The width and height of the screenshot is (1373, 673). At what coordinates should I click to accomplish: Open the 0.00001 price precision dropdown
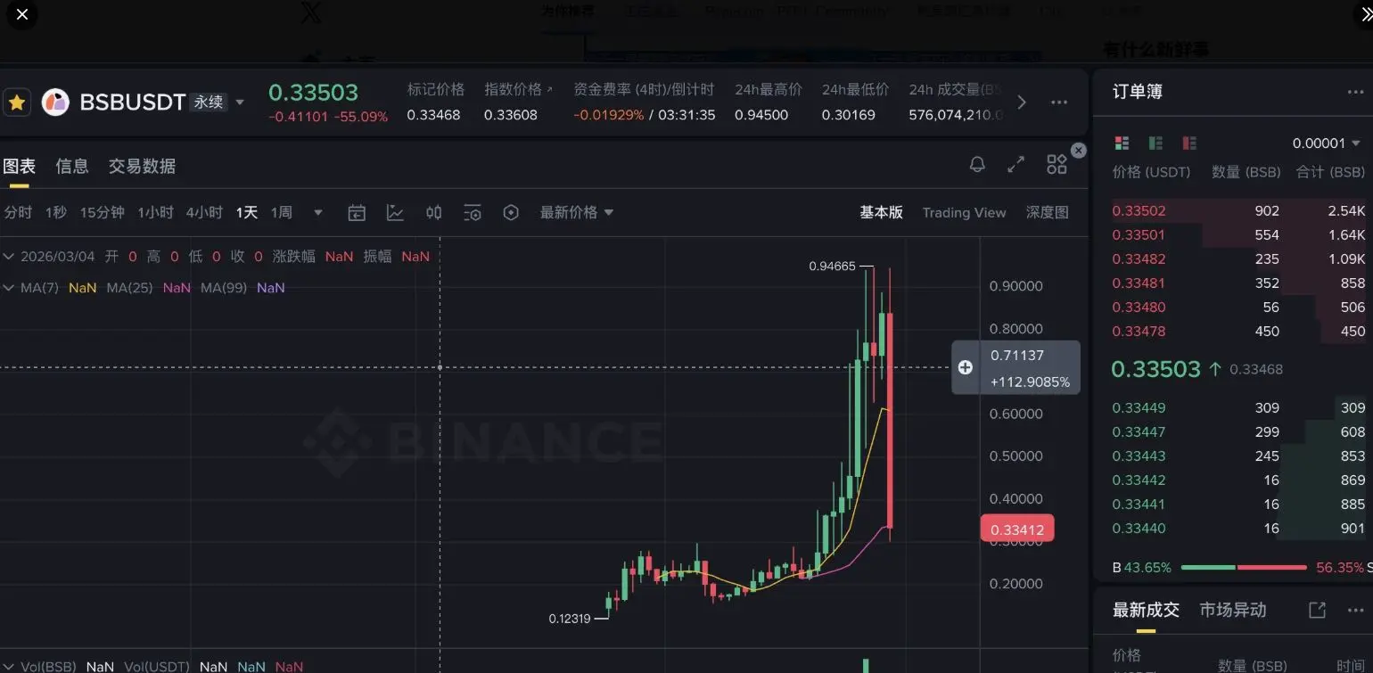point(1328,144)
